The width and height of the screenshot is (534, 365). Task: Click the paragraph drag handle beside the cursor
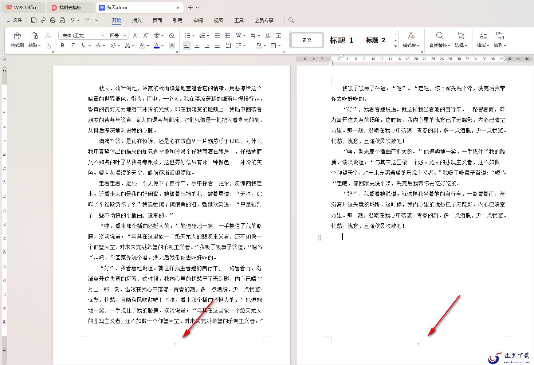[x=320, y=238]
